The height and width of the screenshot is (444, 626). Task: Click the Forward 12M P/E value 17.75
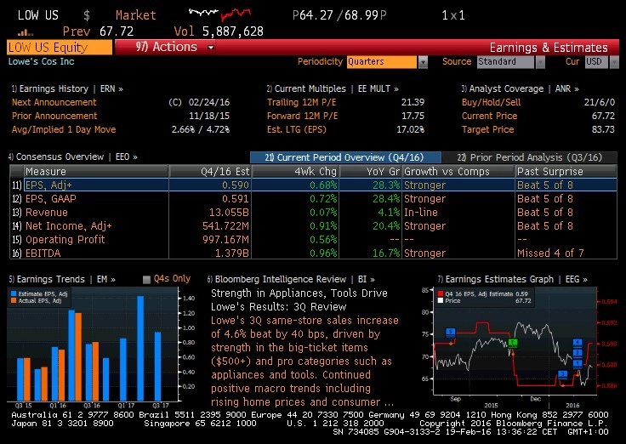point(413,116)
